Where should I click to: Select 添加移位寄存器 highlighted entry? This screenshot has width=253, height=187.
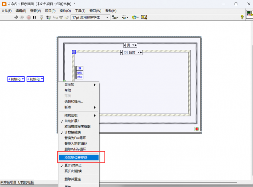tap(79, 157)
